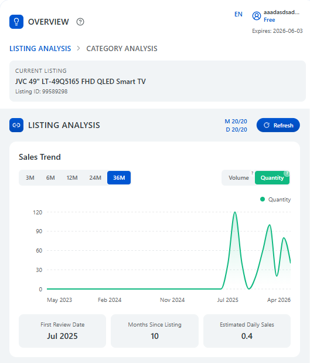Click the Estimated Daily Sales card
This screenshot has width=310, height=363.
247,331
